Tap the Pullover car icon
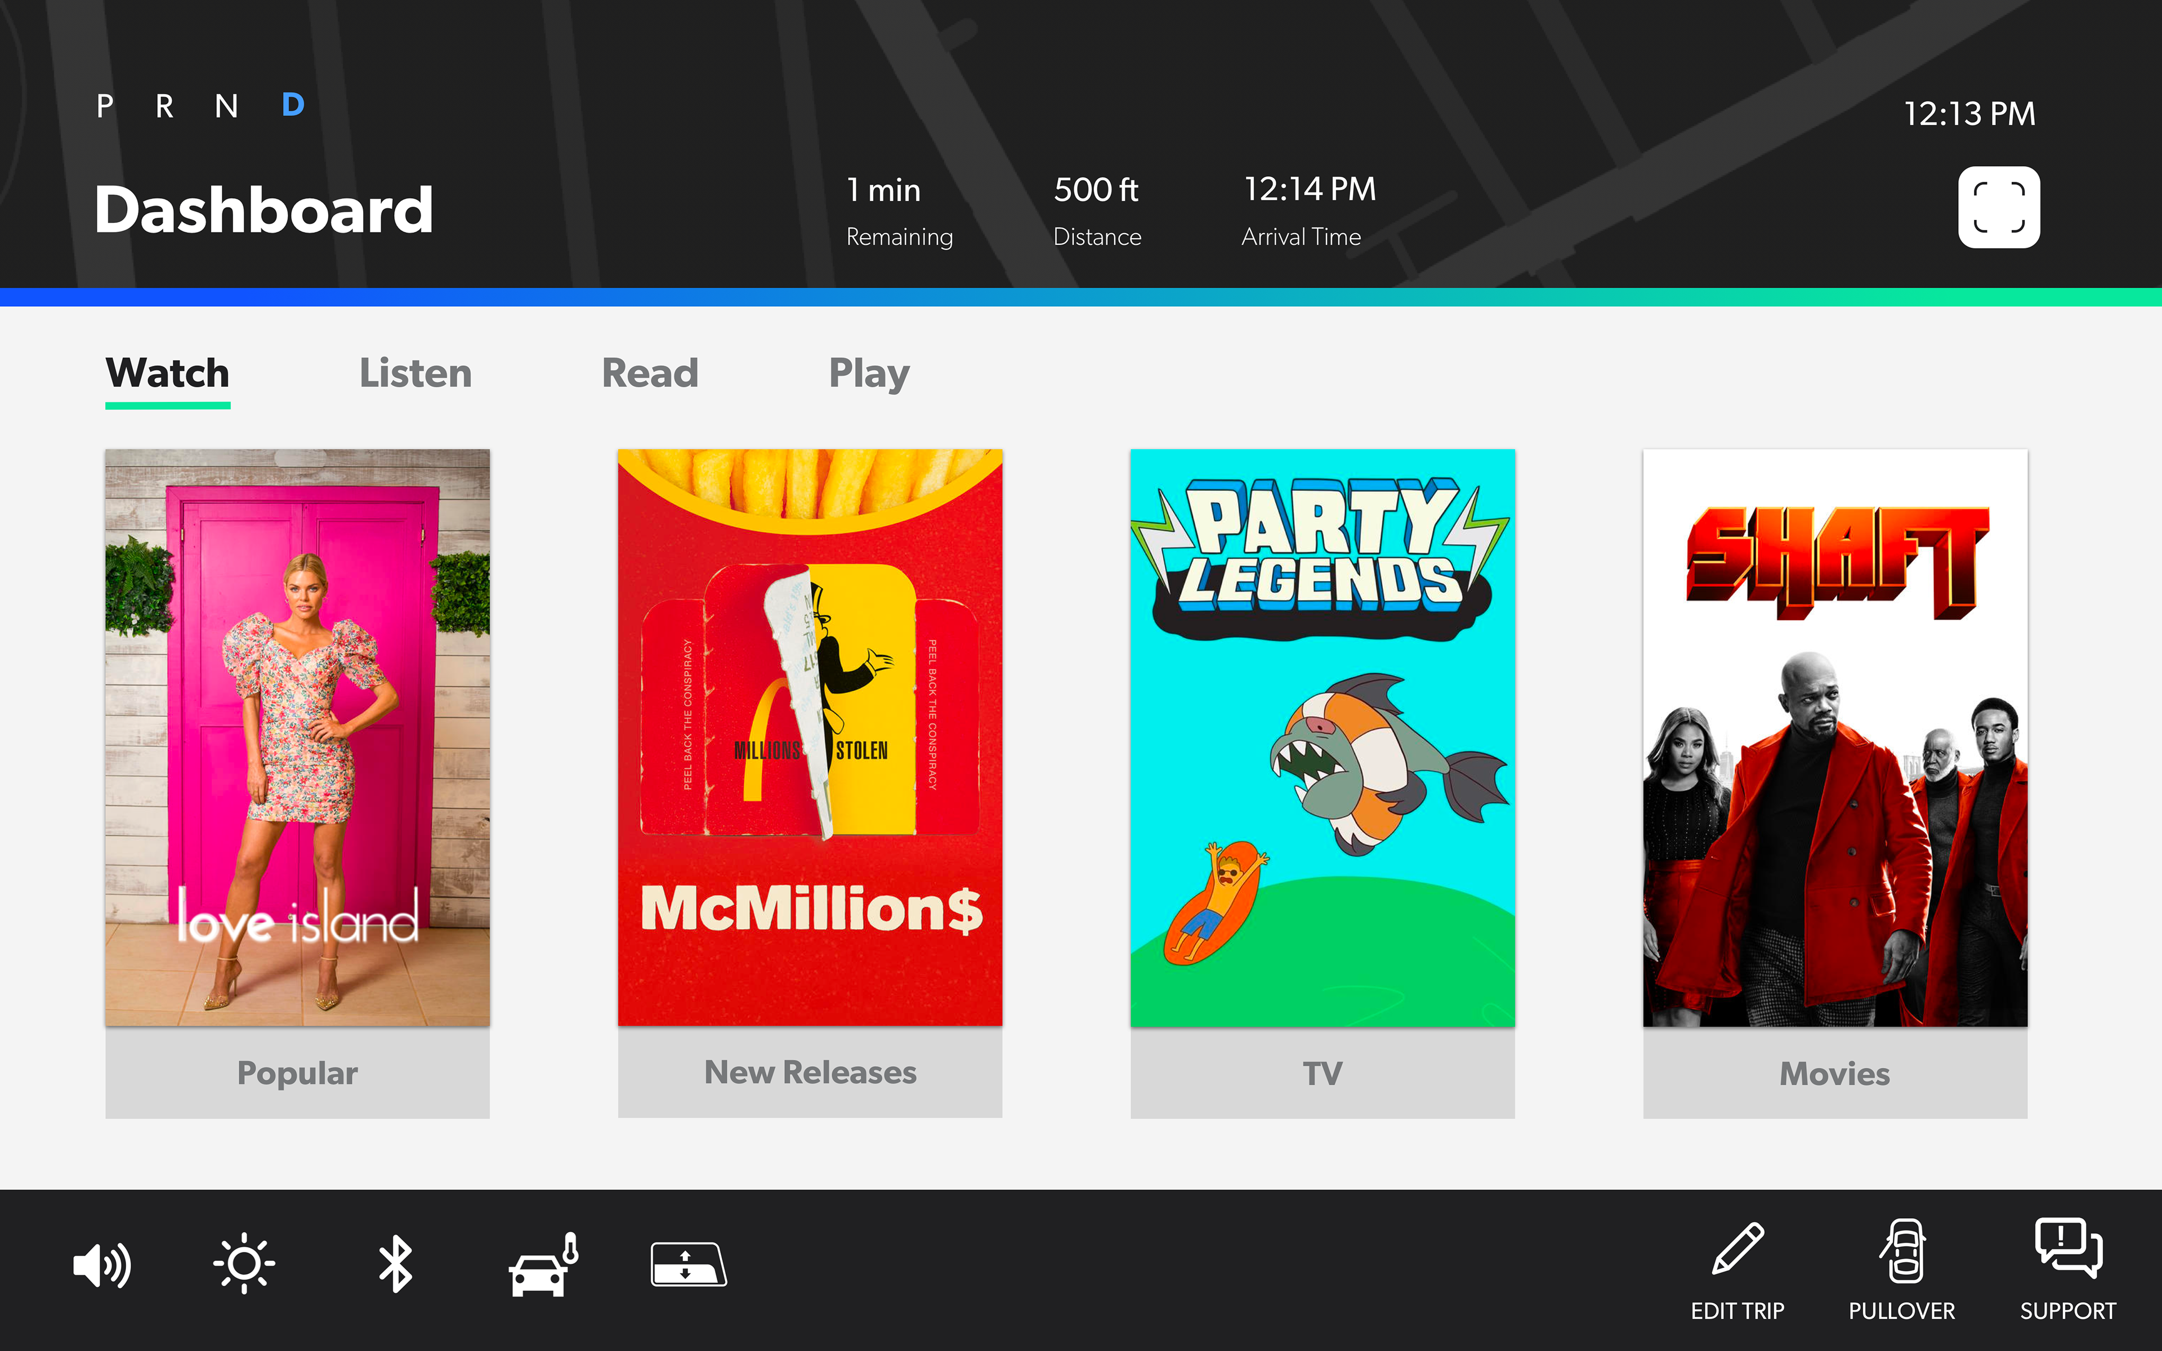Viewport: 2162px width, 1351px height. [x=1902, y=1250]
